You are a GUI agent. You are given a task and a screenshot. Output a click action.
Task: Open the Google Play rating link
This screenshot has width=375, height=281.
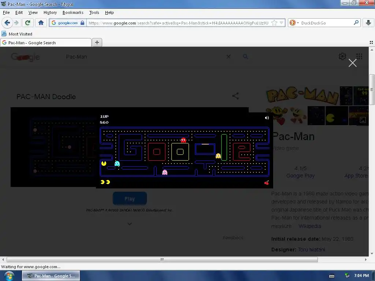(300, 176)
